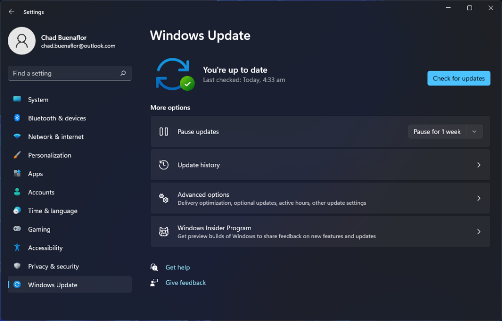Expand the pause duration dropdown arrow
Viewport: 502px width, 321px height.
click(474, 132)
